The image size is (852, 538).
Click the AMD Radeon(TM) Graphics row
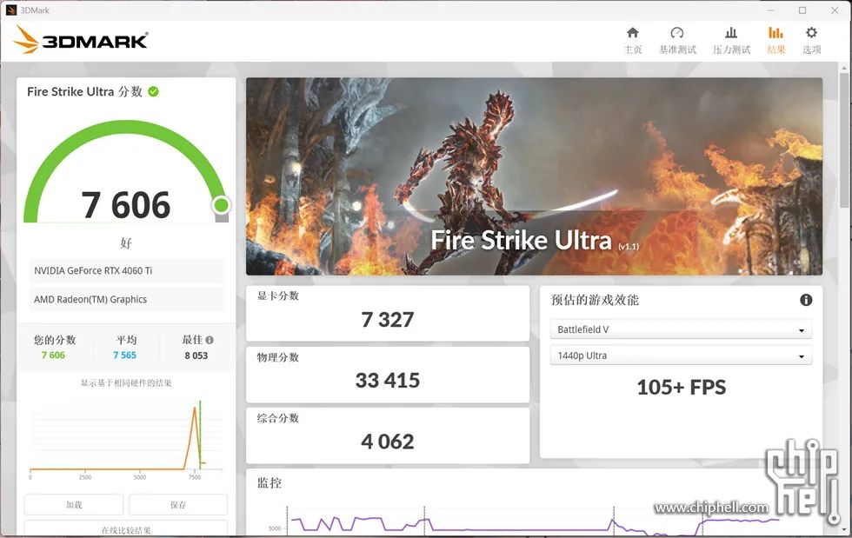[x=126, y=300]
